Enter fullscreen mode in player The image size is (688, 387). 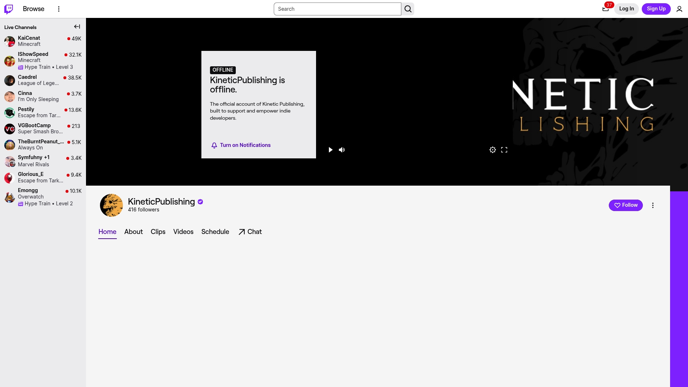(x=504, y=150)
